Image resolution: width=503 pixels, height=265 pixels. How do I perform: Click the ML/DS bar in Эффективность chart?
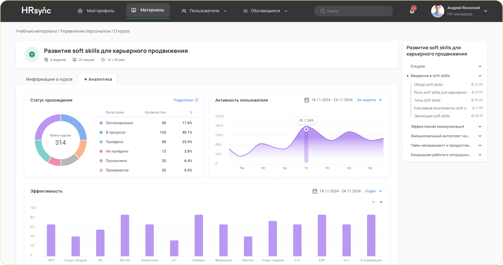pyautogui.click(x=125, y=235)
